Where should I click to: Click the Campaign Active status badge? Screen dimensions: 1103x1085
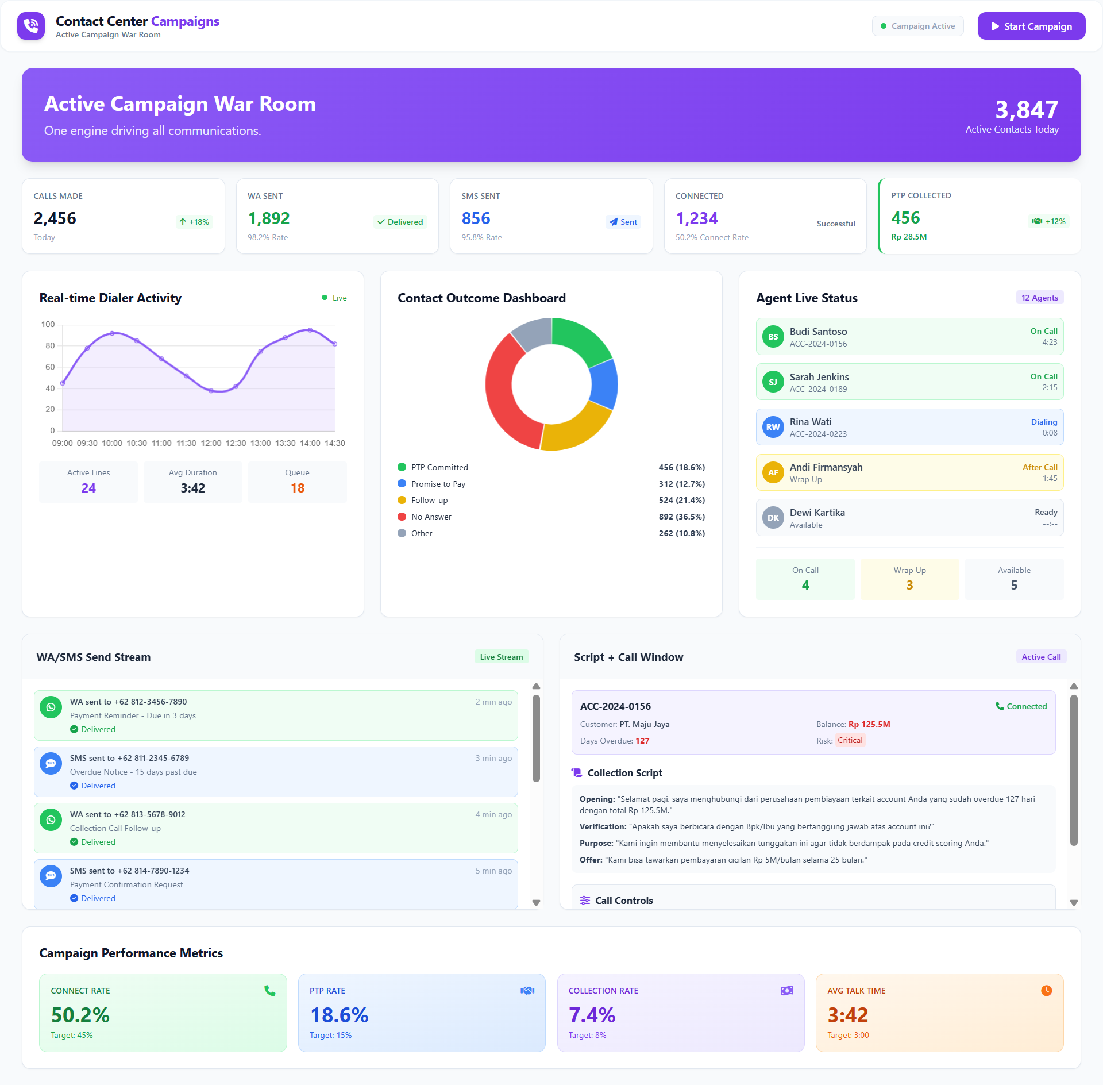click(917, 26)
